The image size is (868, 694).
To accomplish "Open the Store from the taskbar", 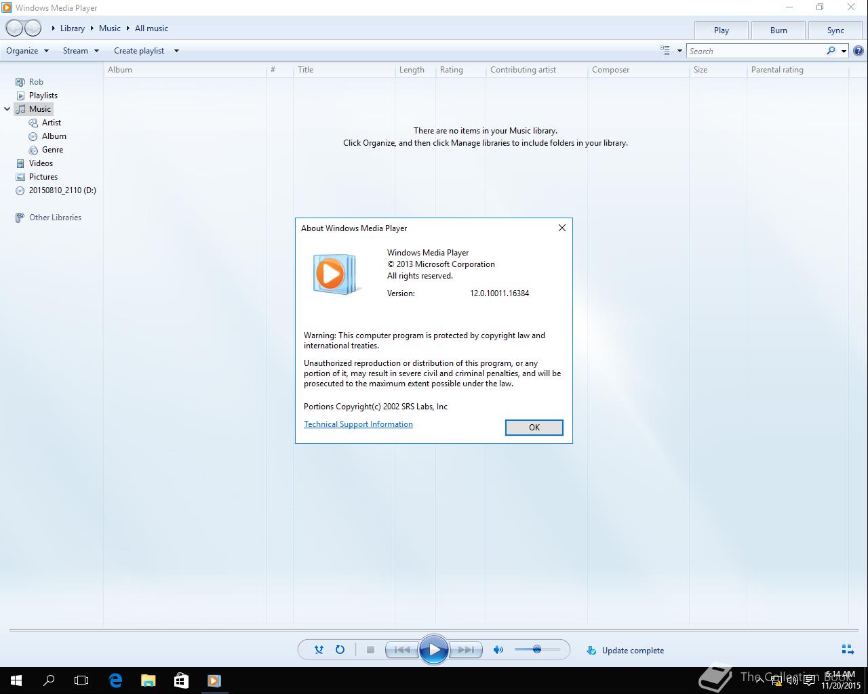I will 181,680.
